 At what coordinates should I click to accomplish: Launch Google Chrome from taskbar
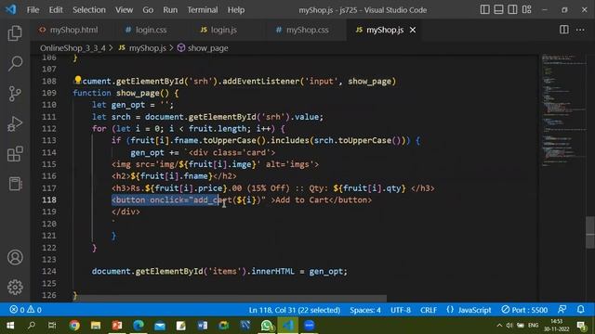click(x=74, y=326)
